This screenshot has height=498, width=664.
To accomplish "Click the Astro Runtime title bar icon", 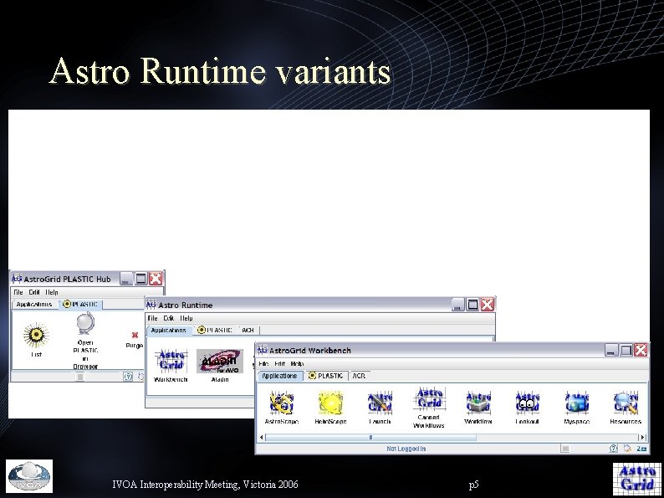I will (x=151, y=305).
